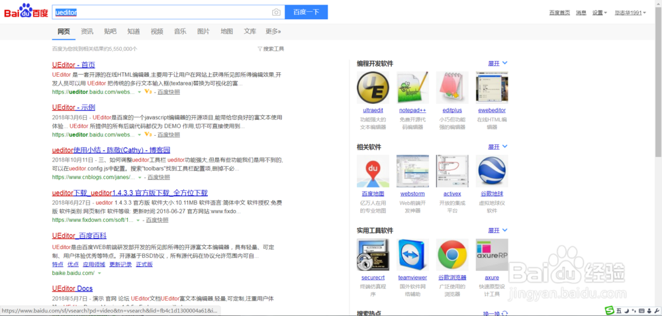
Task: Open the soft keyboard icon
Action: coord(640,311)
